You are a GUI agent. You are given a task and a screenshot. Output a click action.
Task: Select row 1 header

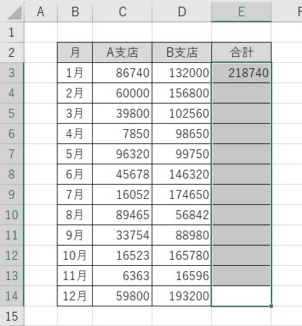(x=12, y=32)
